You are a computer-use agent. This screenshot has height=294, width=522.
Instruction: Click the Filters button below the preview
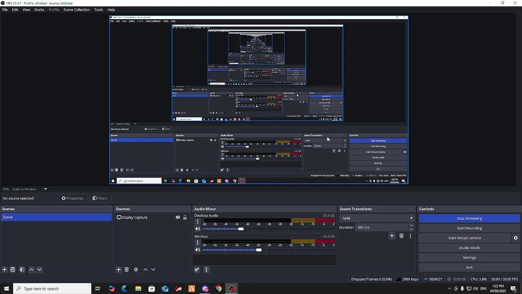point(100,198)
